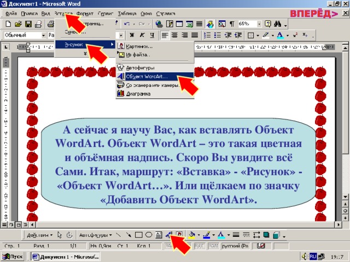Open the Таблица menu
The image size is (350, 262).
pyautogui.click(x=127, y=14)
